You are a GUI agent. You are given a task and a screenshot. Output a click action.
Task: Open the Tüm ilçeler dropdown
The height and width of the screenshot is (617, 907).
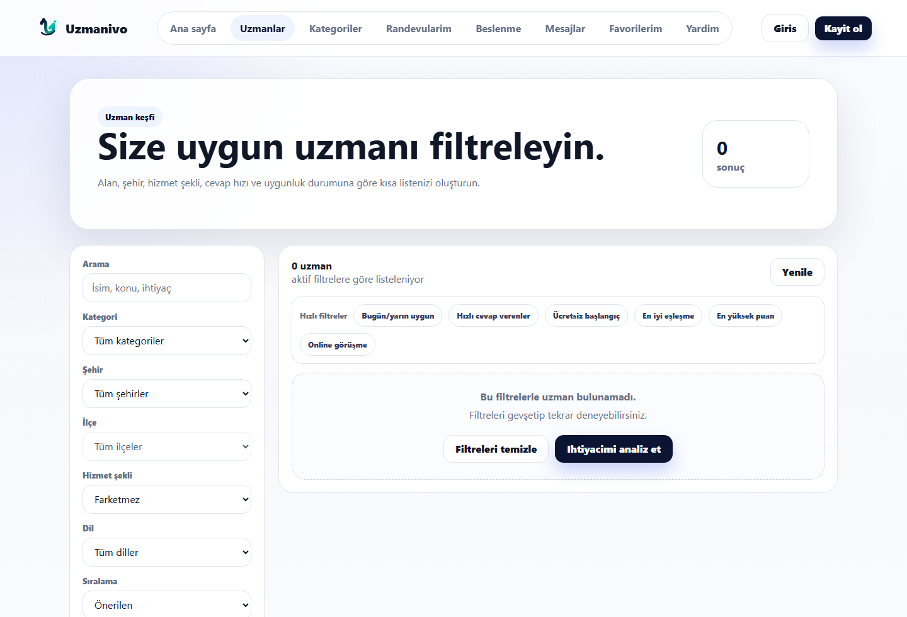coord(167,446)
